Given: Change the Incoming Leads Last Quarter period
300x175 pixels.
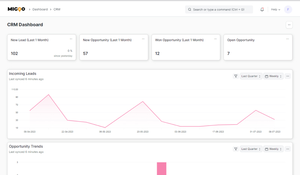Looking at the screenshot, I should coord(251,76).
